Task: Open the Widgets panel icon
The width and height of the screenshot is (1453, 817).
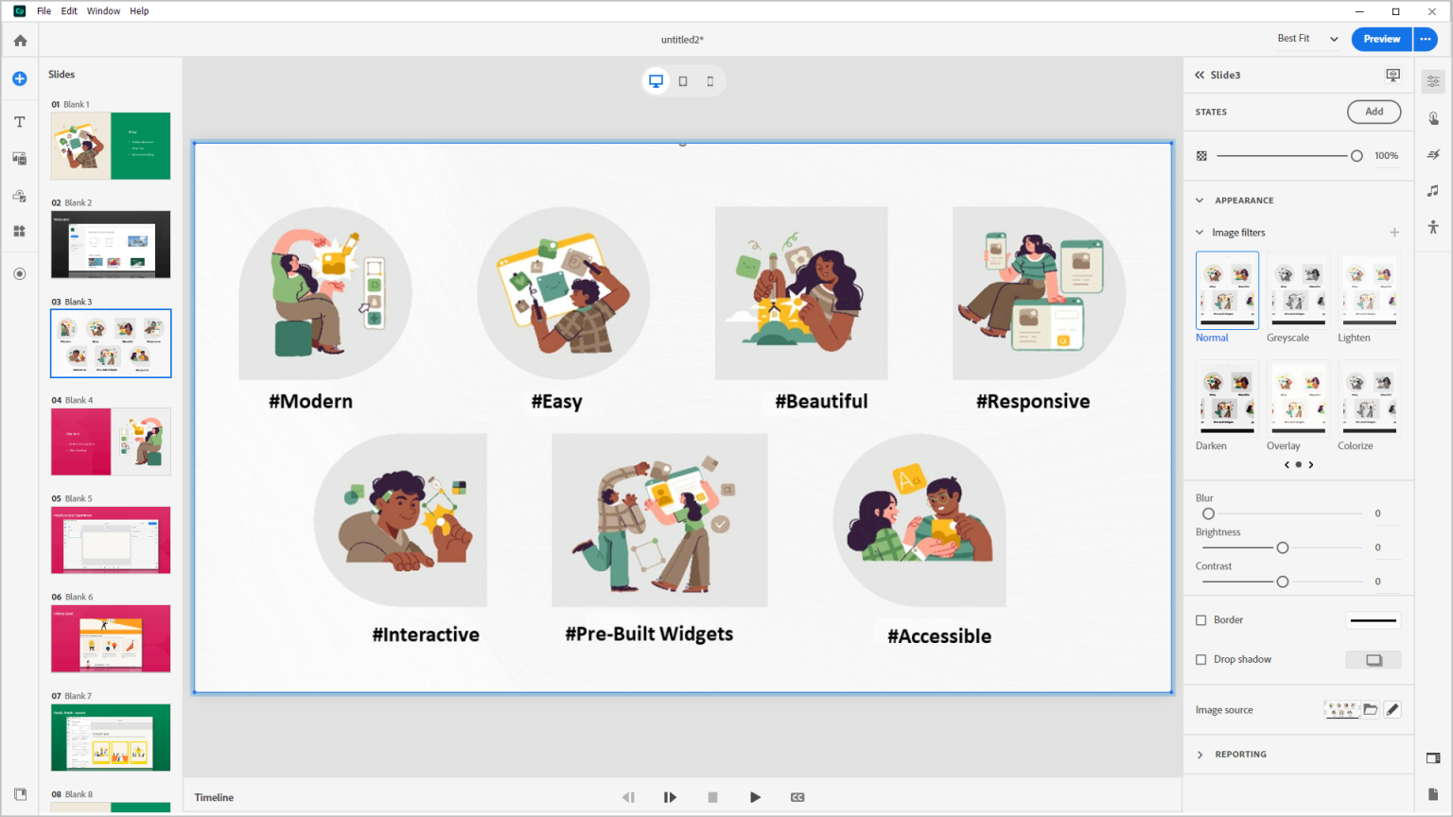Action: 19,230
